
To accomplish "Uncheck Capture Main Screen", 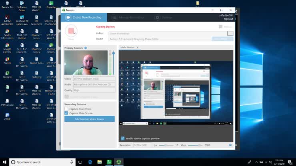I will (66, 113).
